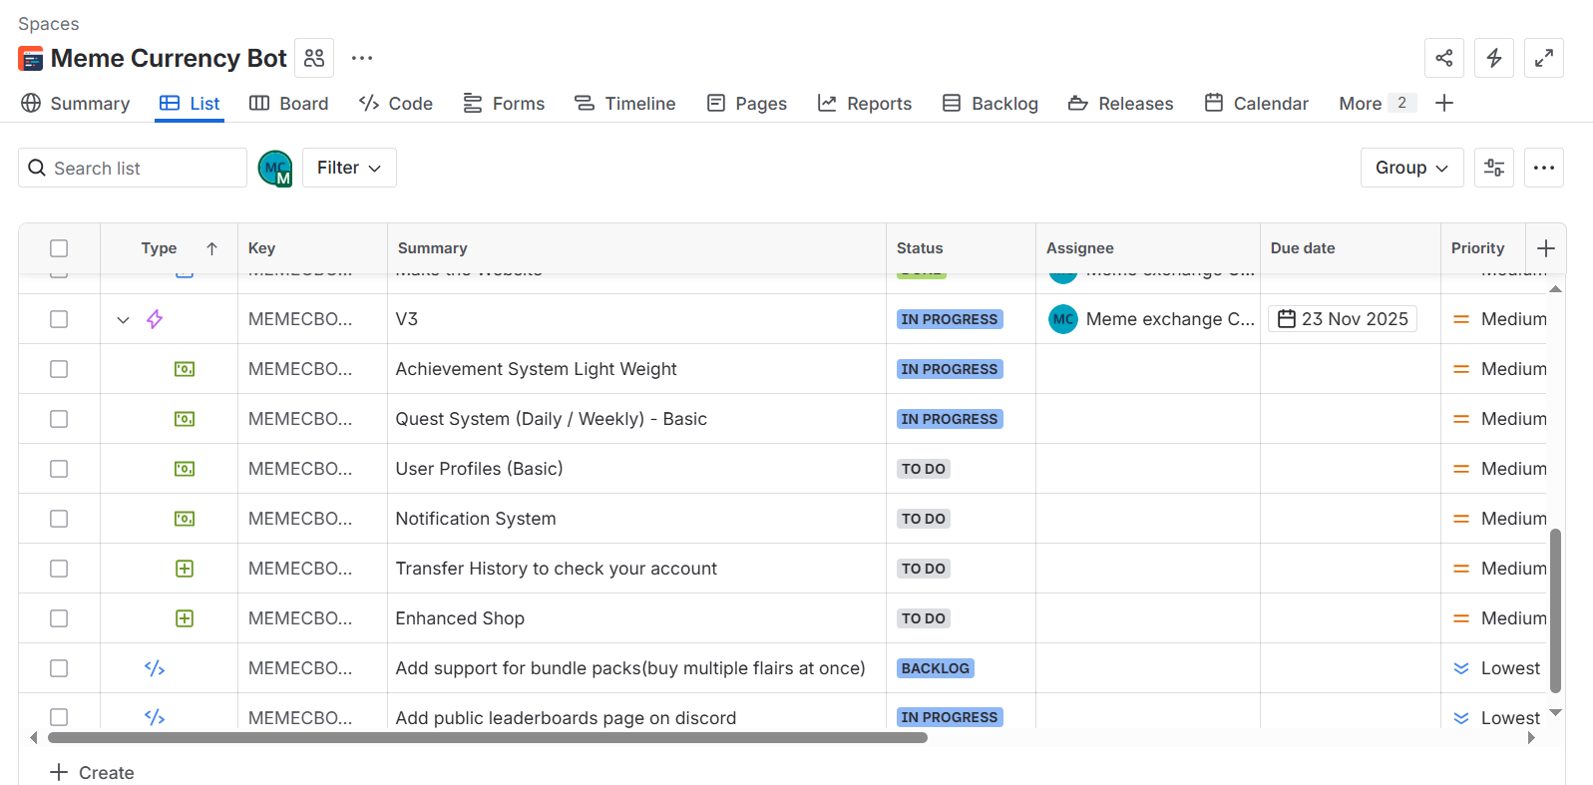This screenshot has height=785, width=1593.
Task: Switch to the Board tab
Action: point(289,104)
